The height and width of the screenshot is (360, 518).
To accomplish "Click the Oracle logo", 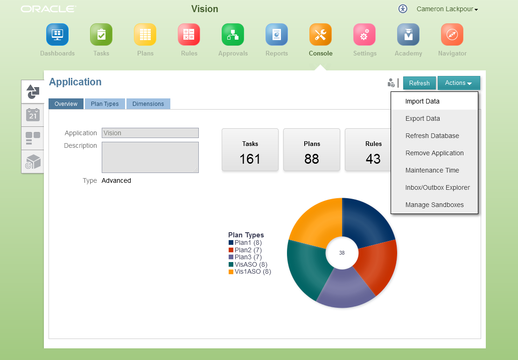I will tap(48, 9).
